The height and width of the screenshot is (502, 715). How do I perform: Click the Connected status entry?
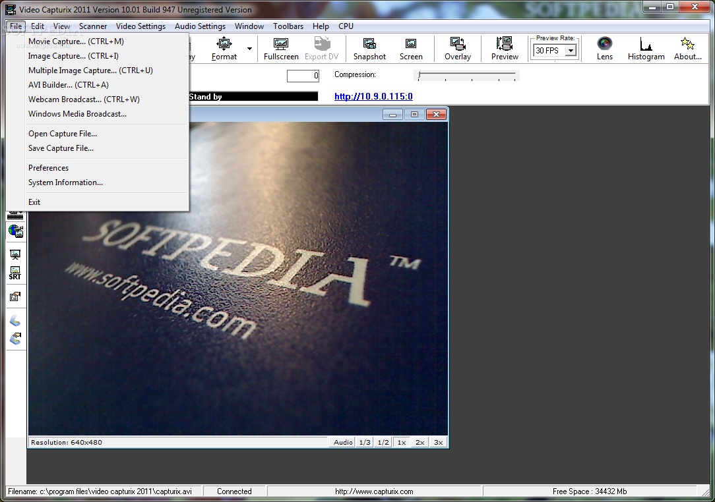point(234,491)
